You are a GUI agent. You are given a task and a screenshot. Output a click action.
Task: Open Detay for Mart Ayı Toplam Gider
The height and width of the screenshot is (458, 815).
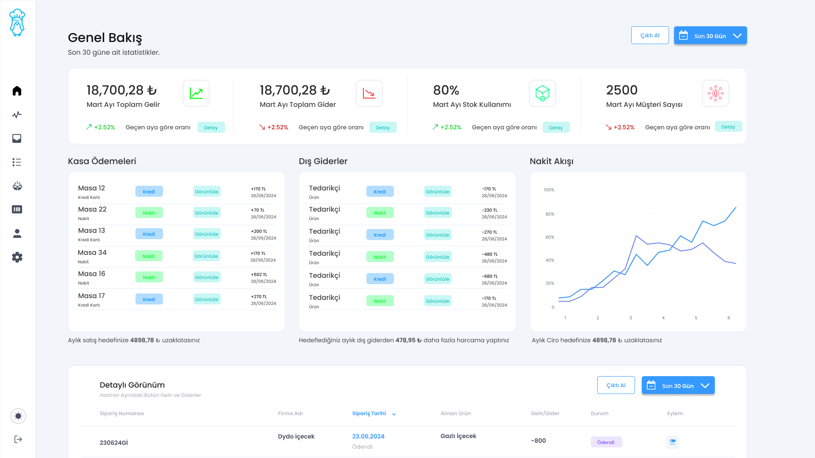383,128
